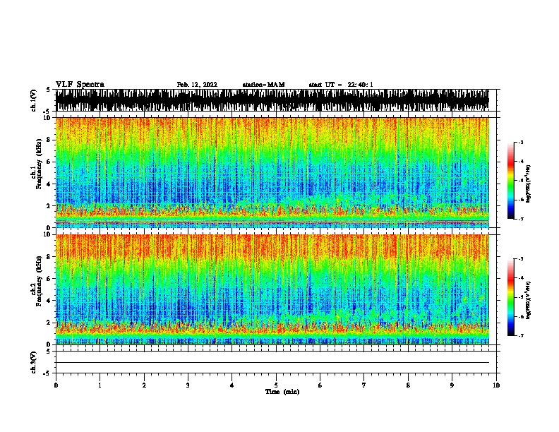Click time axis tick label "8"
The height and width of the screenshot is (432, 559).
pyautogui.click(x=408, y=385)
